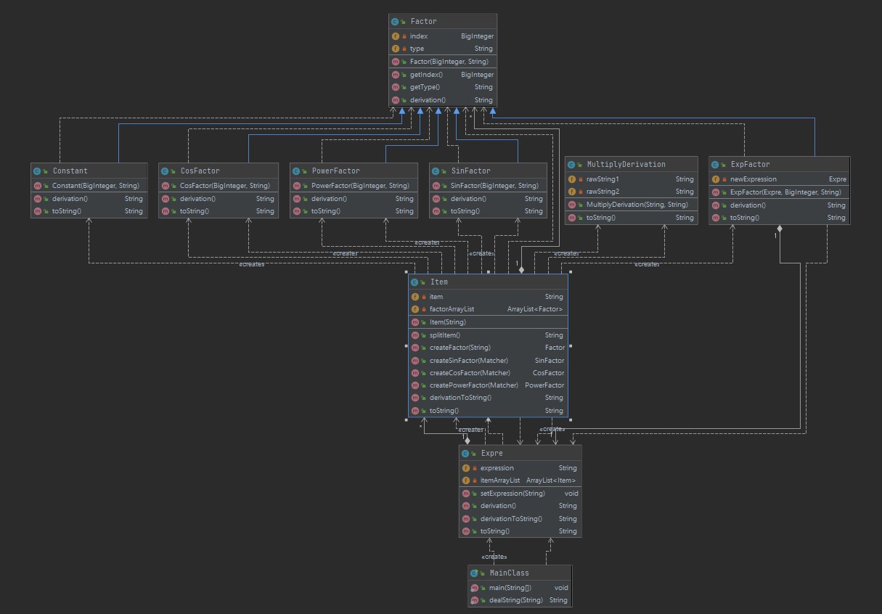Viewport: 882px width, 614px height.
Task: Select setExpression(String) method
Action: tap(520, 494)
